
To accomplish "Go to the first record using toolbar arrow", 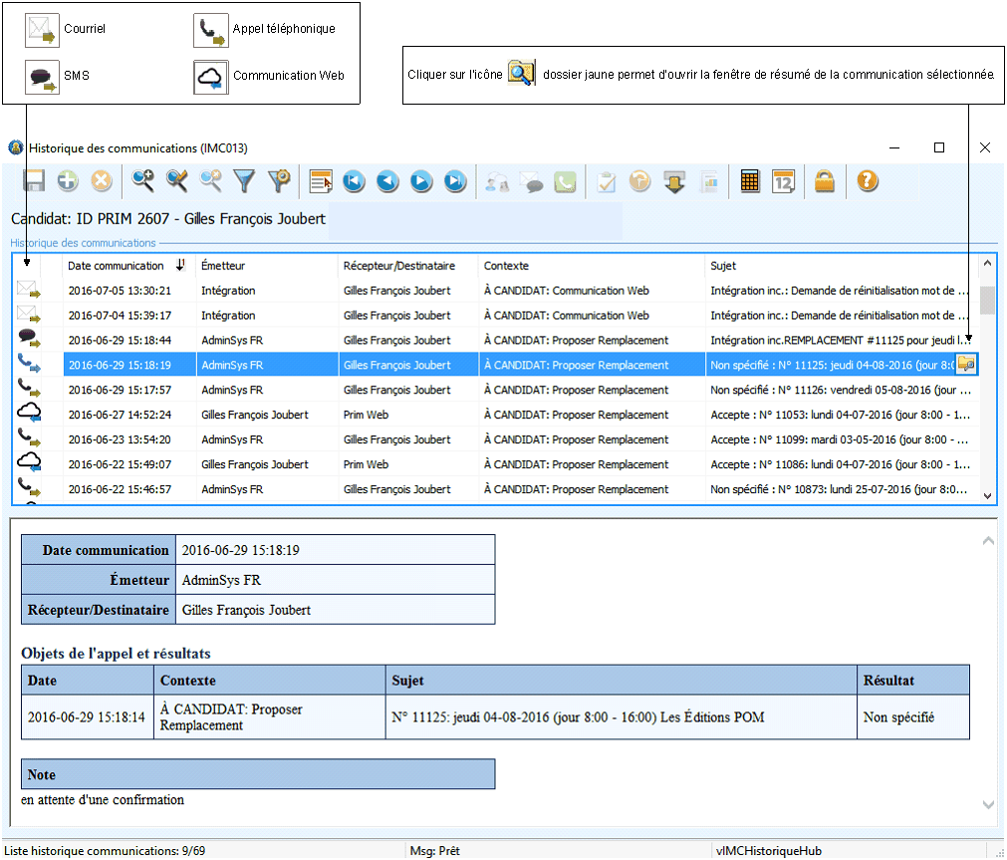I will point(354,181).
